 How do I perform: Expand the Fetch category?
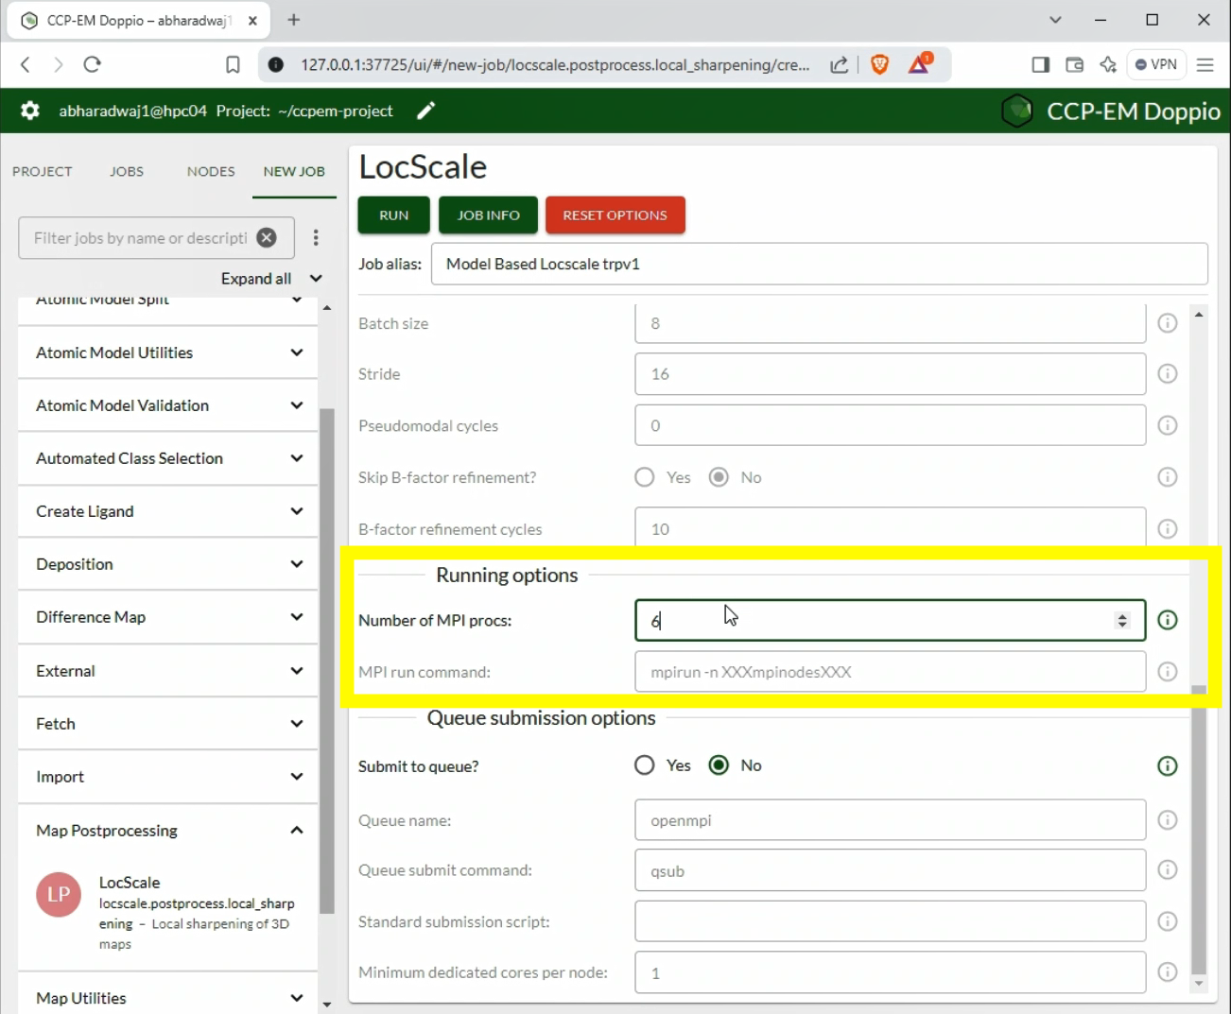[x=167, y=724]
